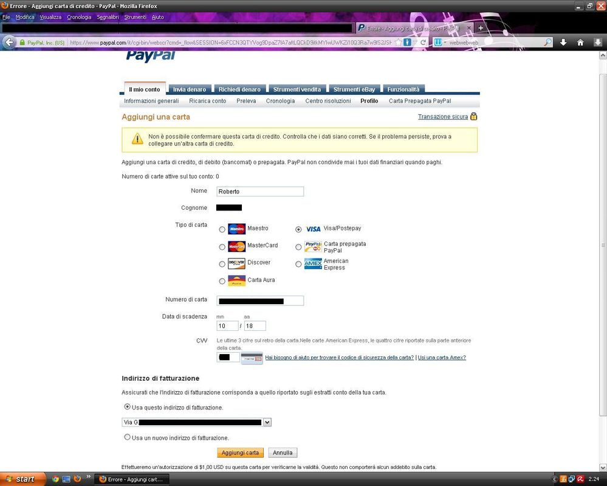Expand hidden system tray icons arrow
This screenshot has height=486, width=607.
coord(555,479)
